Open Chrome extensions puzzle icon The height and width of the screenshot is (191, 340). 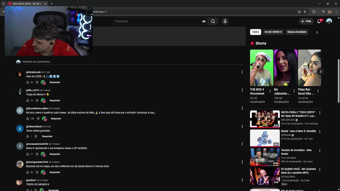click(314, 12)
